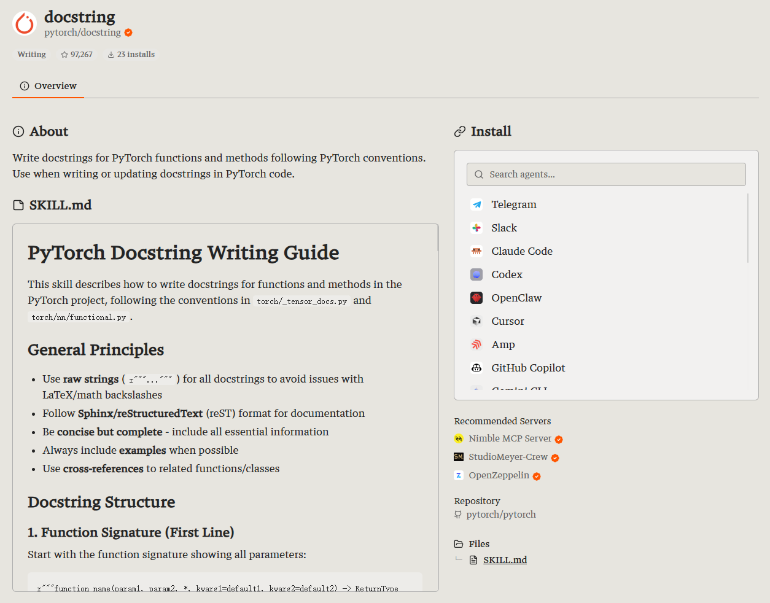
Task: Click the agents list scrollbar
Action: (x=748, y=228)
